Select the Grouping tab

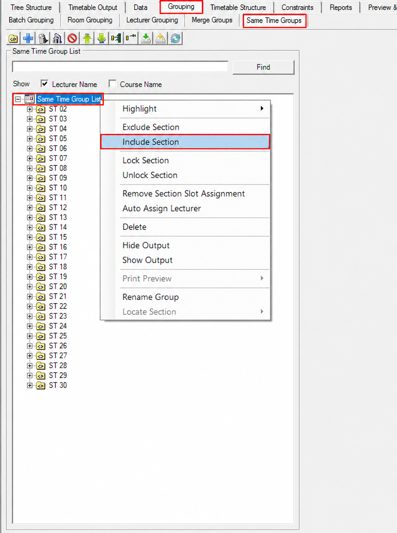point(181,7)
